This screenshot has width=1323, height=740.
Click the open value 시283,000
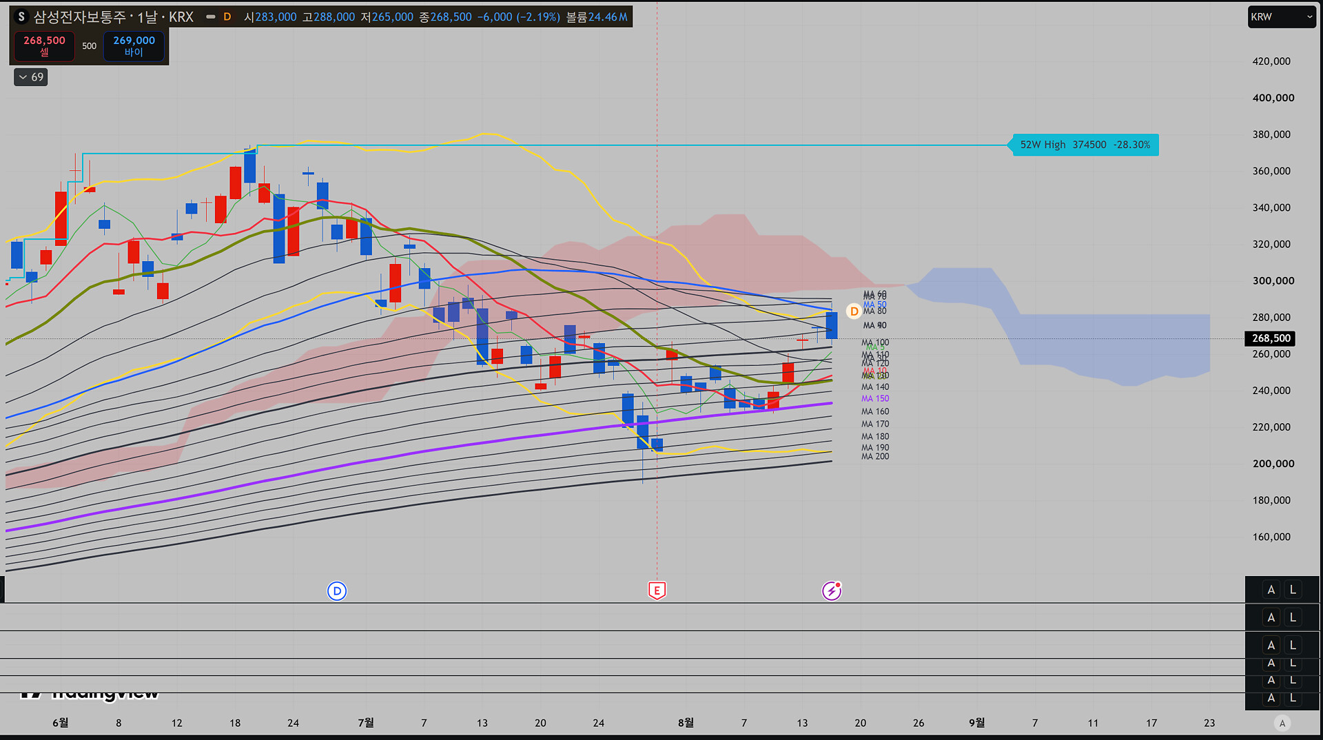click(x=270, y=17)
